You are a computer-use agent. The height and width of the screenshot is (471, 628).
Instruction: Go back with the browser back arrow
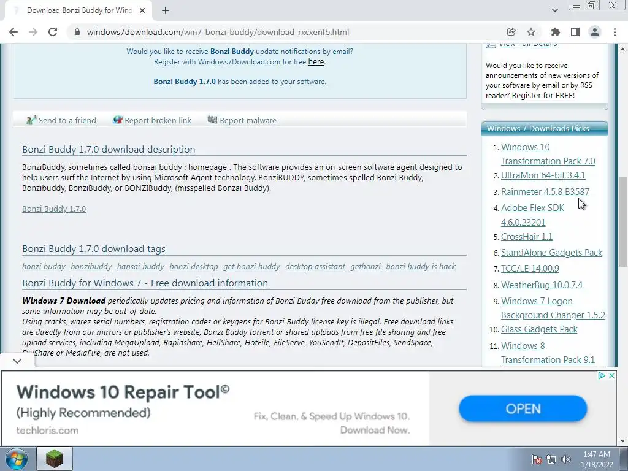[13, 32]
